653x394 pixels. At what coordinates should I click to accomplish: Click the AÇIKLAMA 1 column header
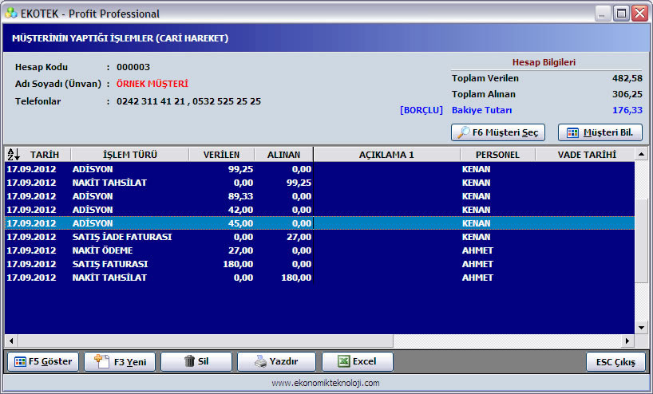386,155
